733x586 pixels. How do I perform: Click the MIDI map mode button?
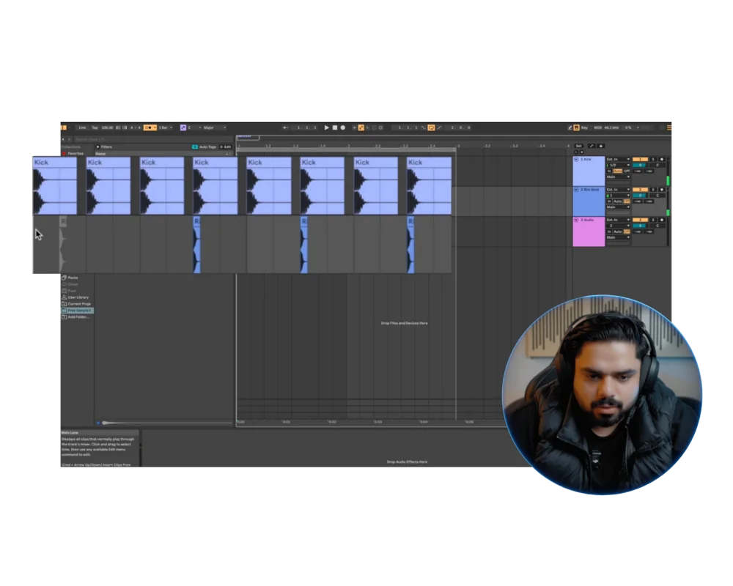point(597,127)
